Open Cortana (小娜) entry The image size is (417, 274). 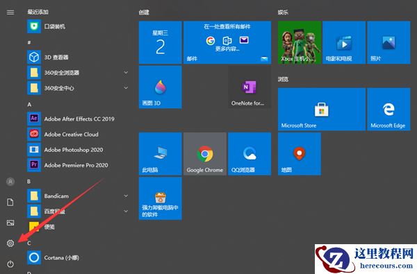coord(77,257)
